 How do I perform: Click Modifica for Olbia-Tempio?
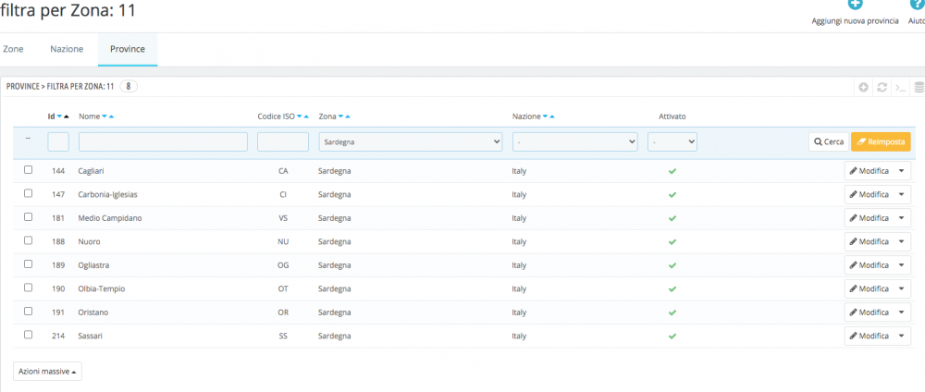[x=869, y=288]
